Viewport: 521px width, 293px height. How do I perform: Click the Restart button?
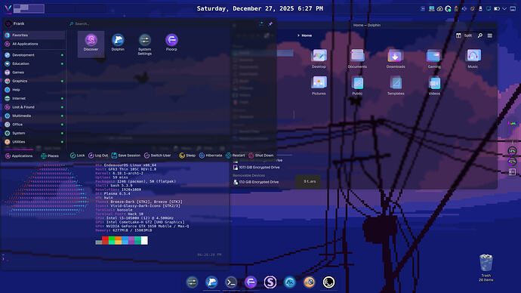236,156
